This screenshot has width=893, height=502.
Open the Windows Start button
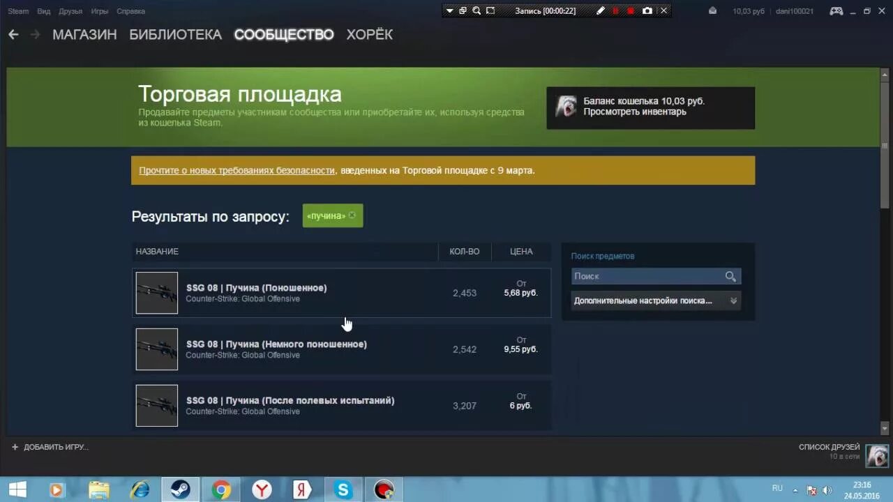pyautogui.click(x=17, y=489)
